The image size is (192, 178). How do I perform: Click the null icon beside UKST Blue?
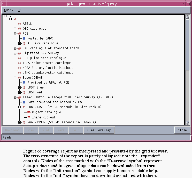[x=24, y=87]
